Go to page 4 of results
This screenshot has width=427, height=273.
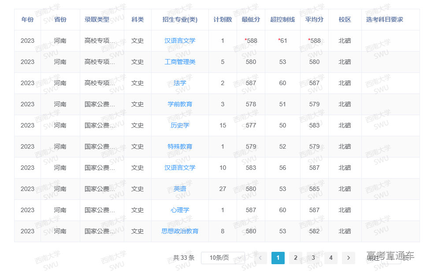pos(330,258)
